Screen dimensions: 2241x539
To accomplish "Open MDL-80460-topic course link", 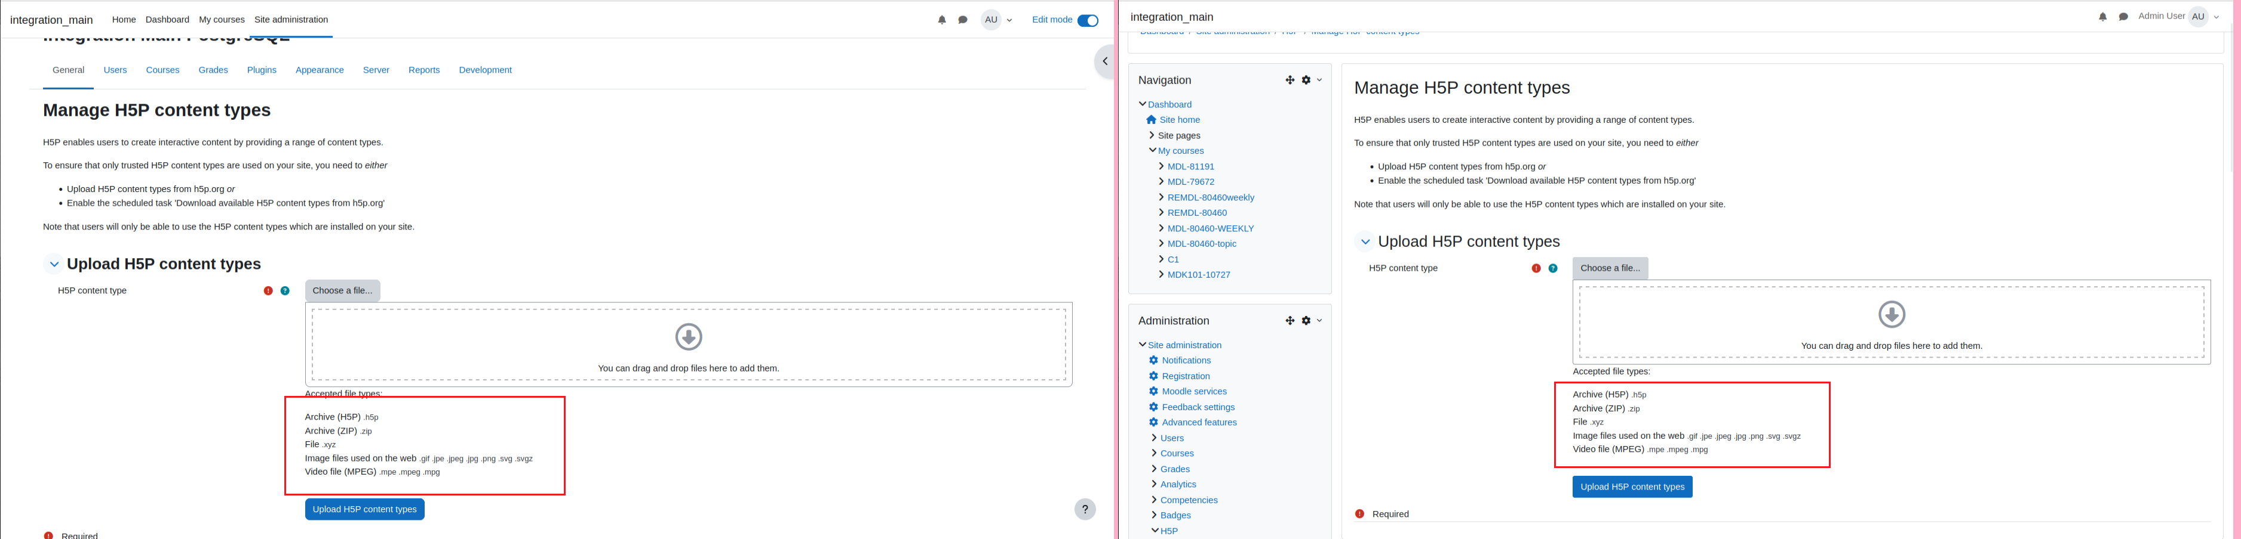I will 1201,244.
